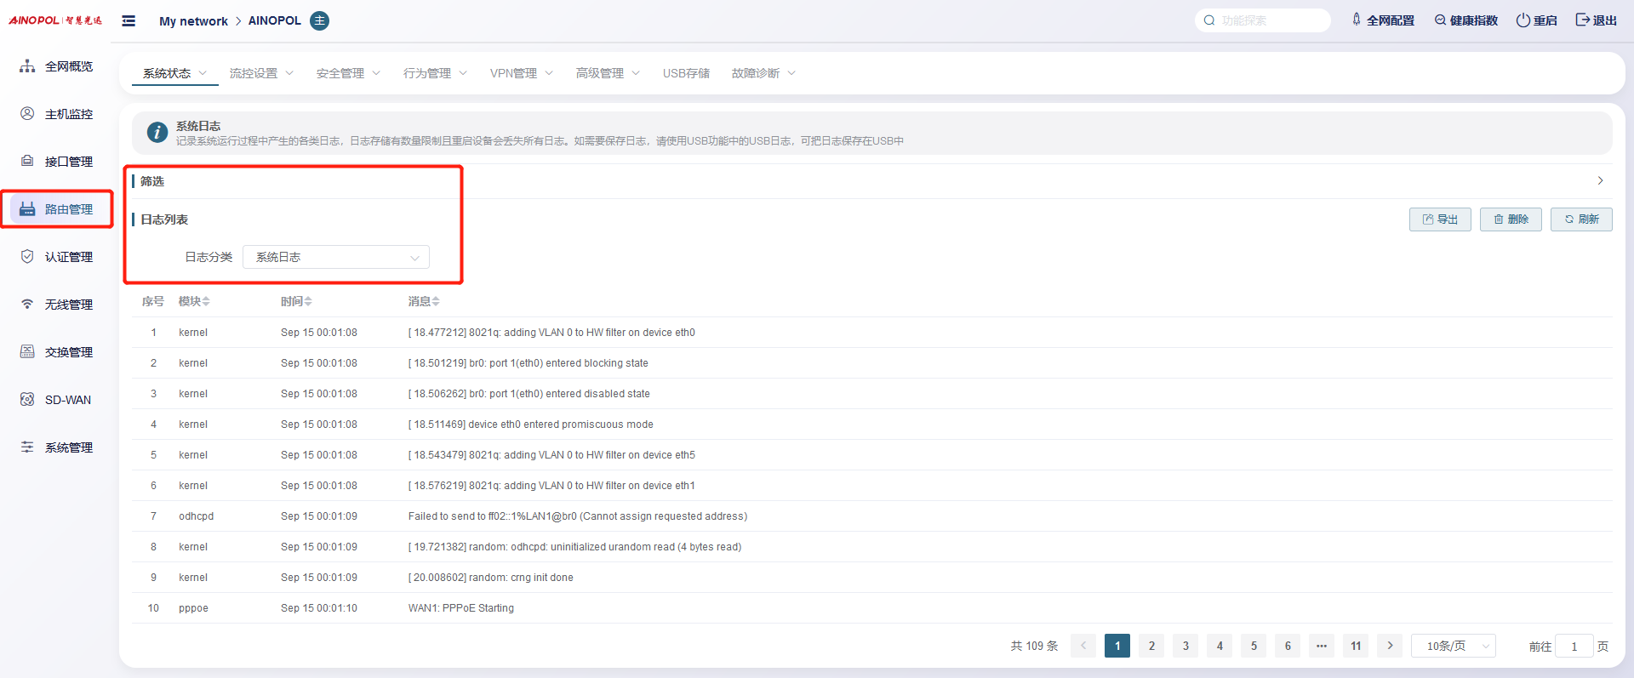This screenshot has height=678, width=1634.
Task: Click the hamburger menu collapse icon
Action: pyautogui.click(x=129, y=20)
